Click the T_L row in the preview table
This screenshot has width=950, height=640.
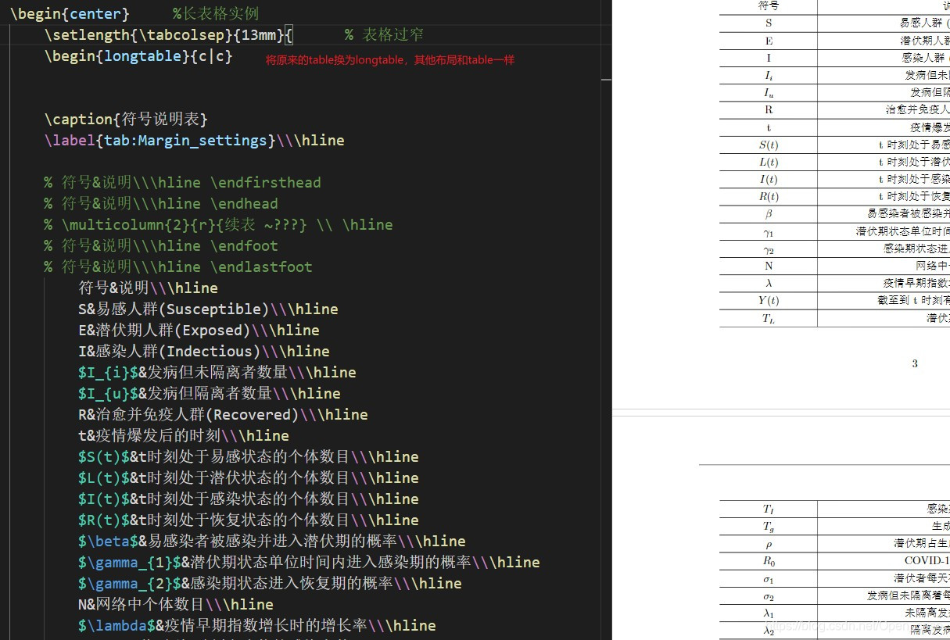[769, 318]
